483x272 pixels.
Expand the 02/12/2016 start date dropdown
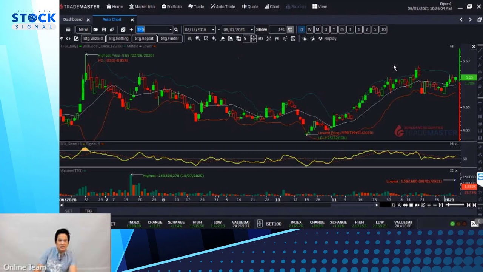pos(213,29)
